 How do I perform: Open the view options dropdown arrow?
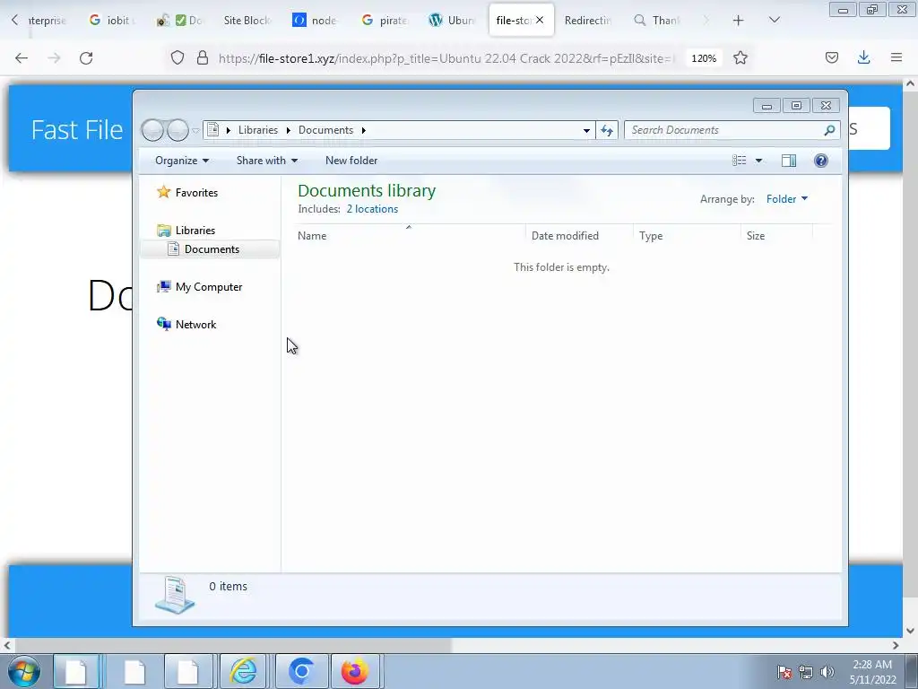tap(758, 161)
